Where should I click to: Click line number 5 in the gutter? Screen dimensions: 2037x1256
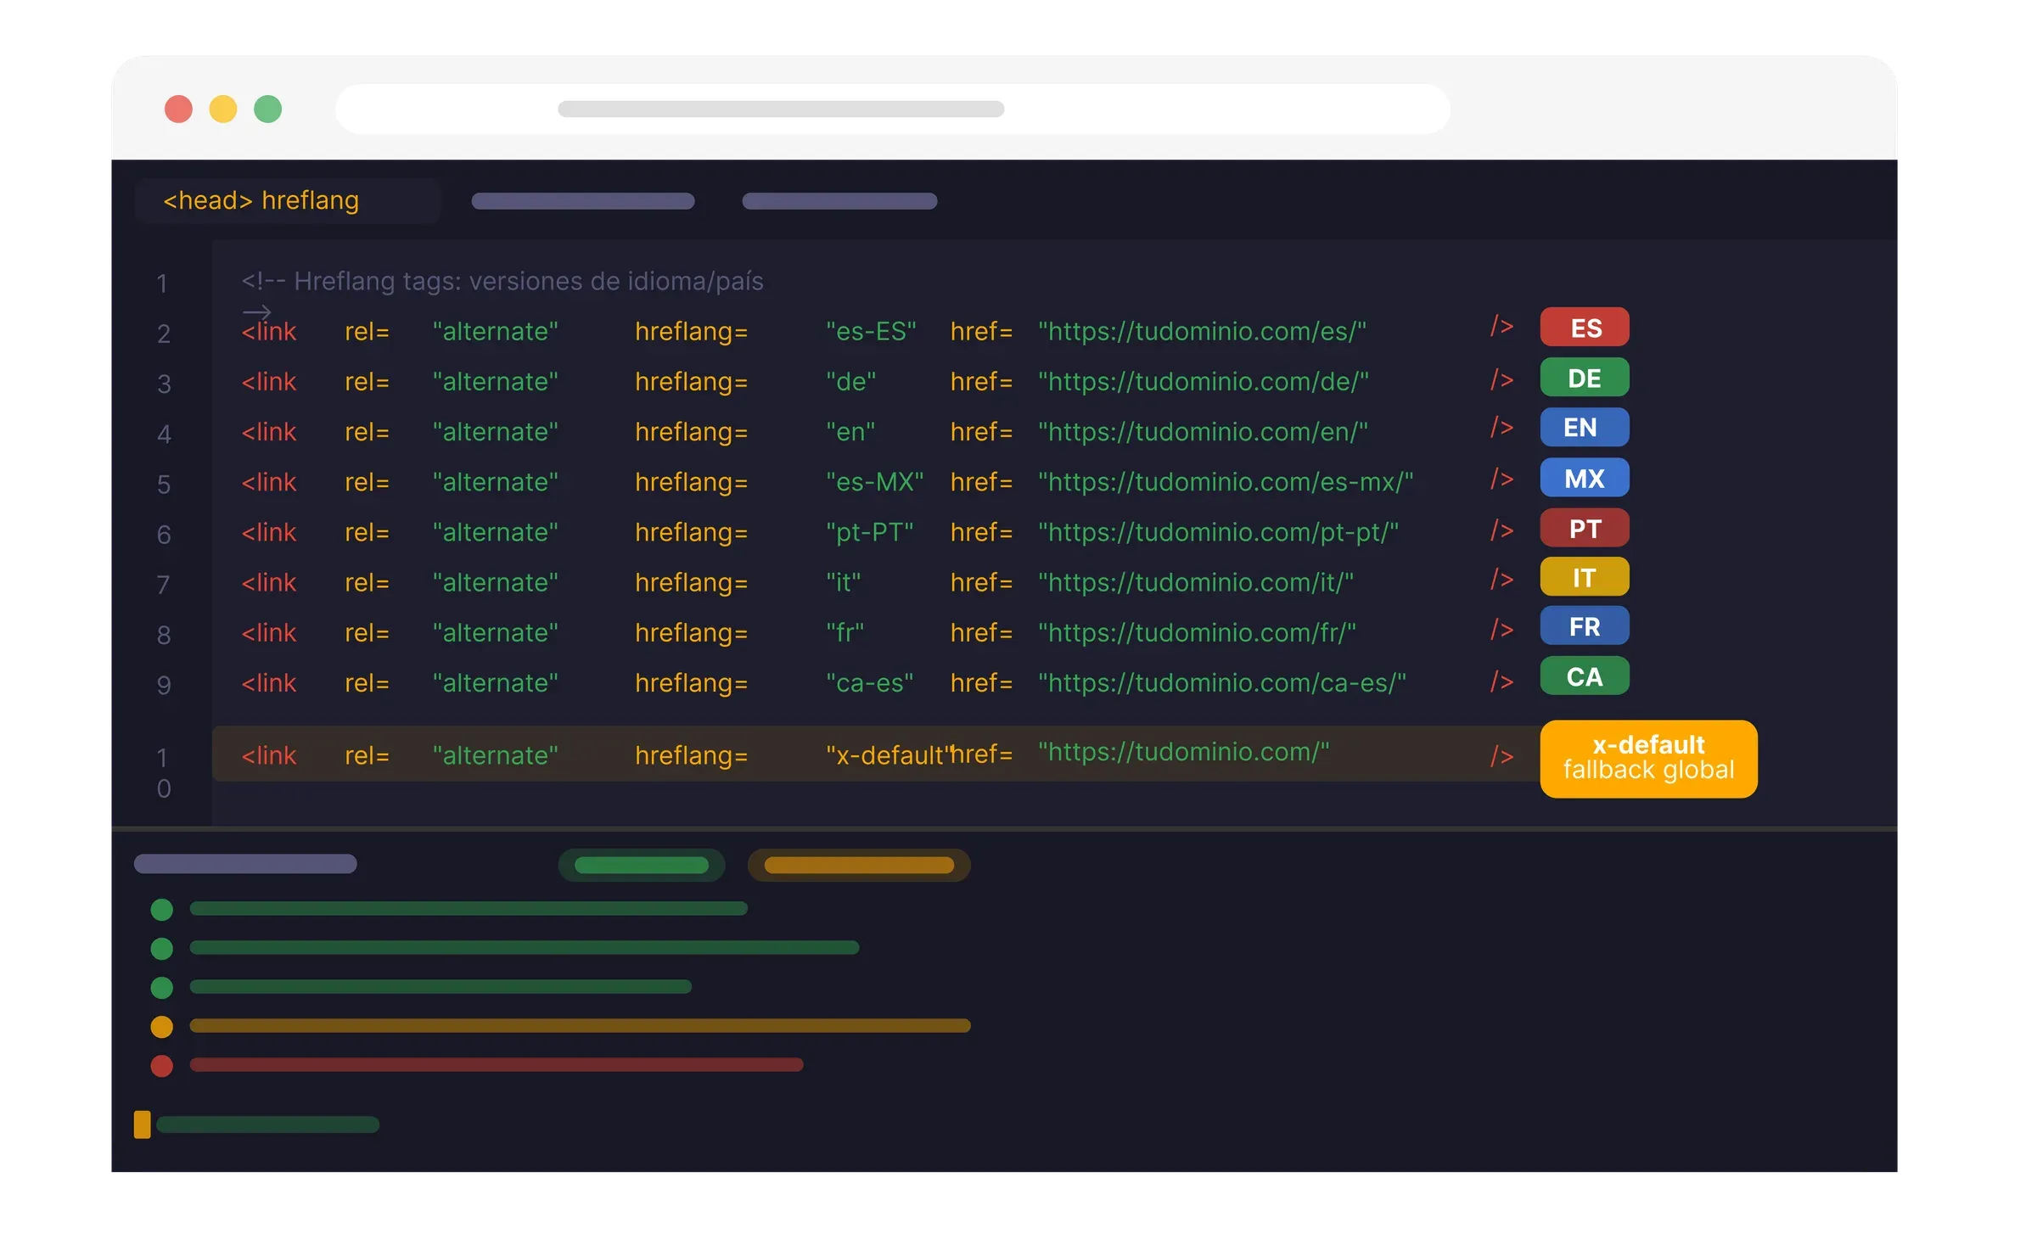coord(164,485)
